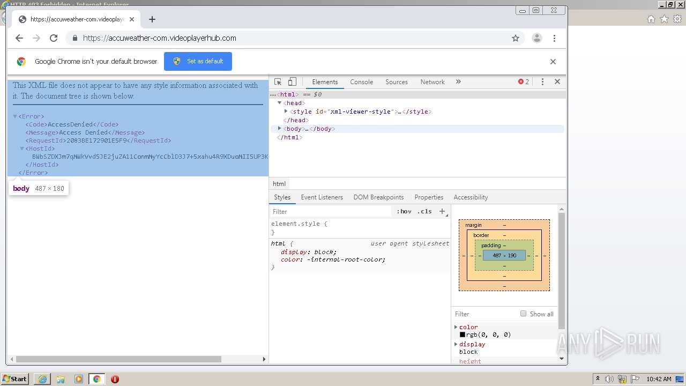Click the 487 × 190 box model content
Image resolution: width=686 pixels, height=386 pixels.
click(x=504, y=256)
